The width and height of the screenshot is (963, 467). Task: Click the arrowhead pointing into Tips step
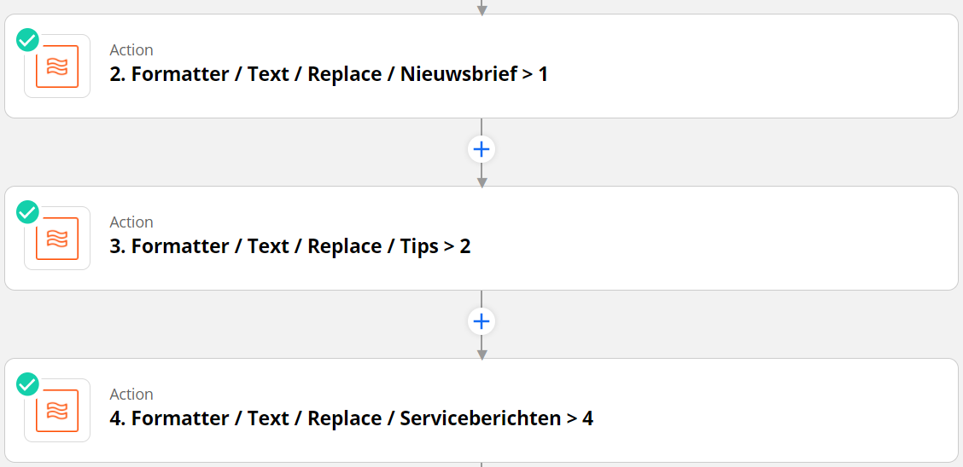click(481, 181)
